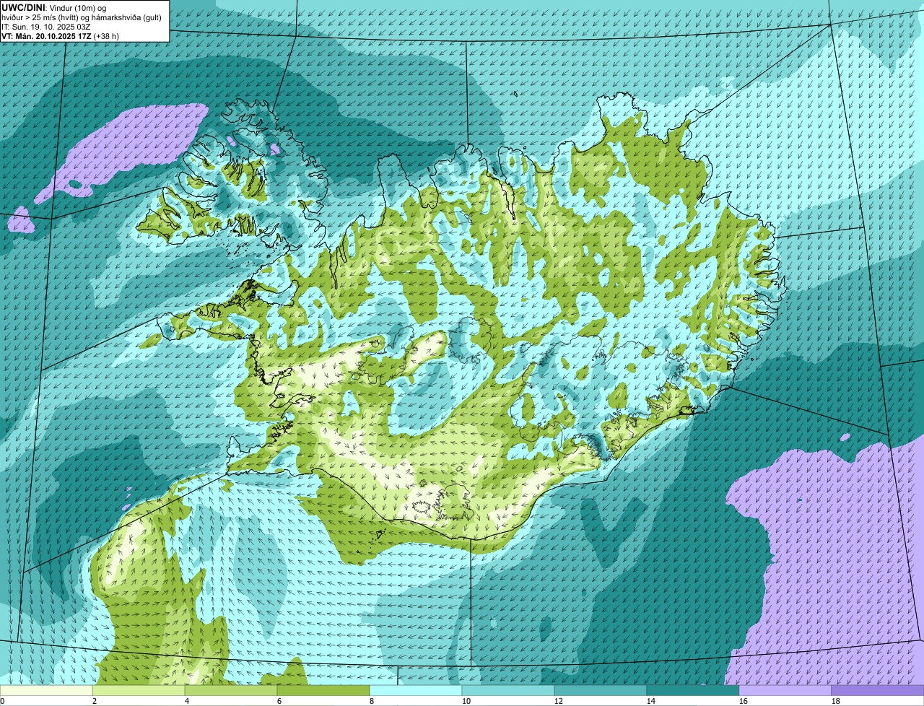Click the medium teal 12–14 m/s legend swatch
The height and width of the screenshot is (706, 924).
(x=601, y=691)
